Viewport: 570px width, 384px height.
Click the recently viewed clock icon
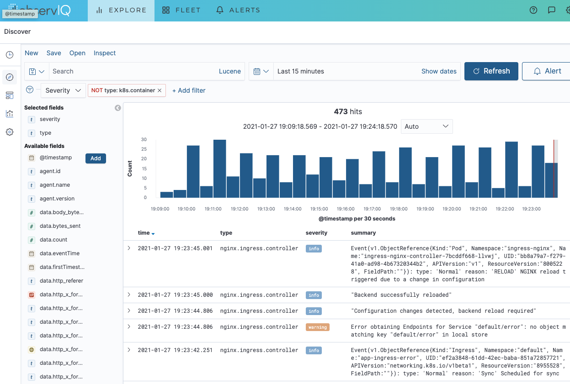point(10,55)
